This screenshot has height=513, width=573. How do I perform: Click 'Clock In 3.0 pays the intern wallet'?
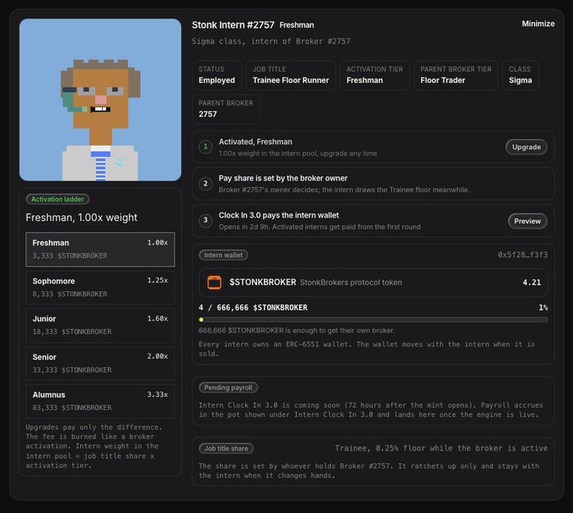click(x=278, y=215)
